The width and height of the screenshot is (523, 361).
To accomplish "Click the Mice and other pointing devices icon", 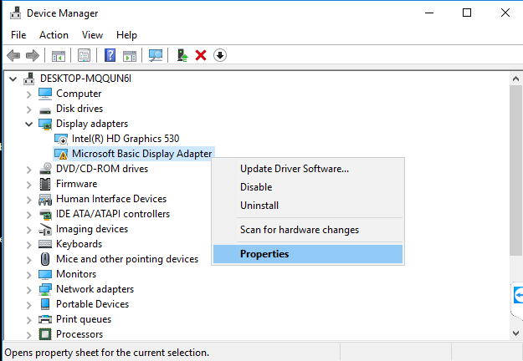I will click(x=45, y=259).
